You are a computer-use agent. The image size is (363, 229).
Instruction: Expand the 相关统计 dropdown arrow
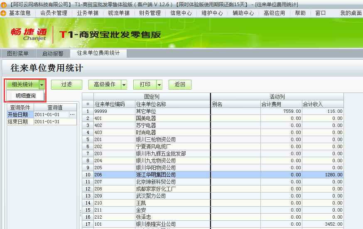[x=42, y=85]
